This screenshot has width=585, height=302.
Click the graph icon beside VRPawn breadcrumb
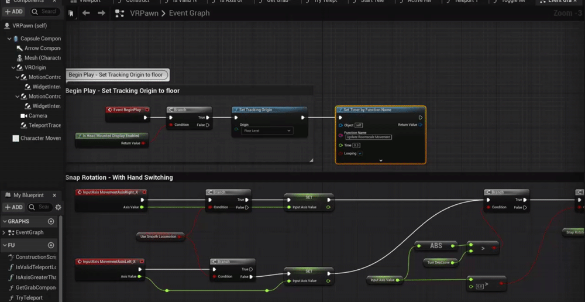tap(119, 13)
